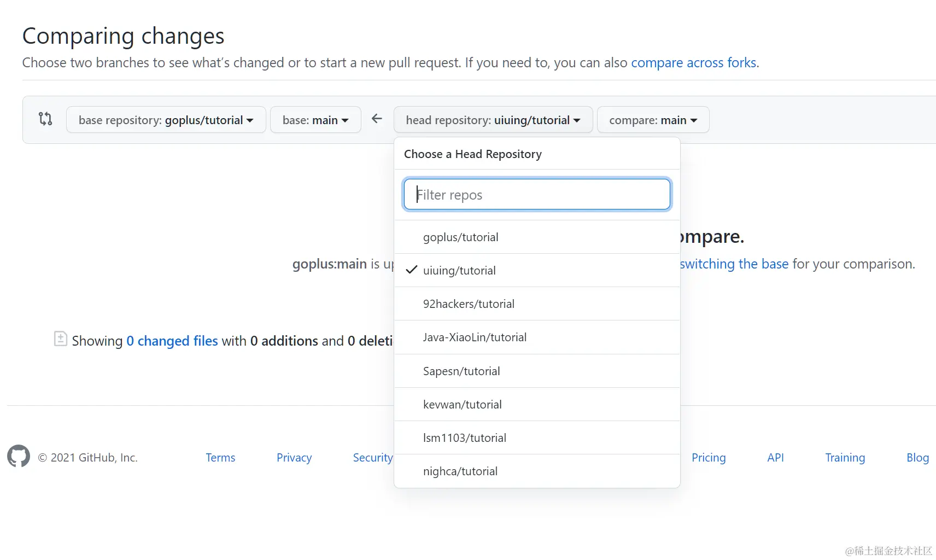Click the switching the base link
This screenshot has width=936, height=560.
pyautogui.click(x=734, y=264)
